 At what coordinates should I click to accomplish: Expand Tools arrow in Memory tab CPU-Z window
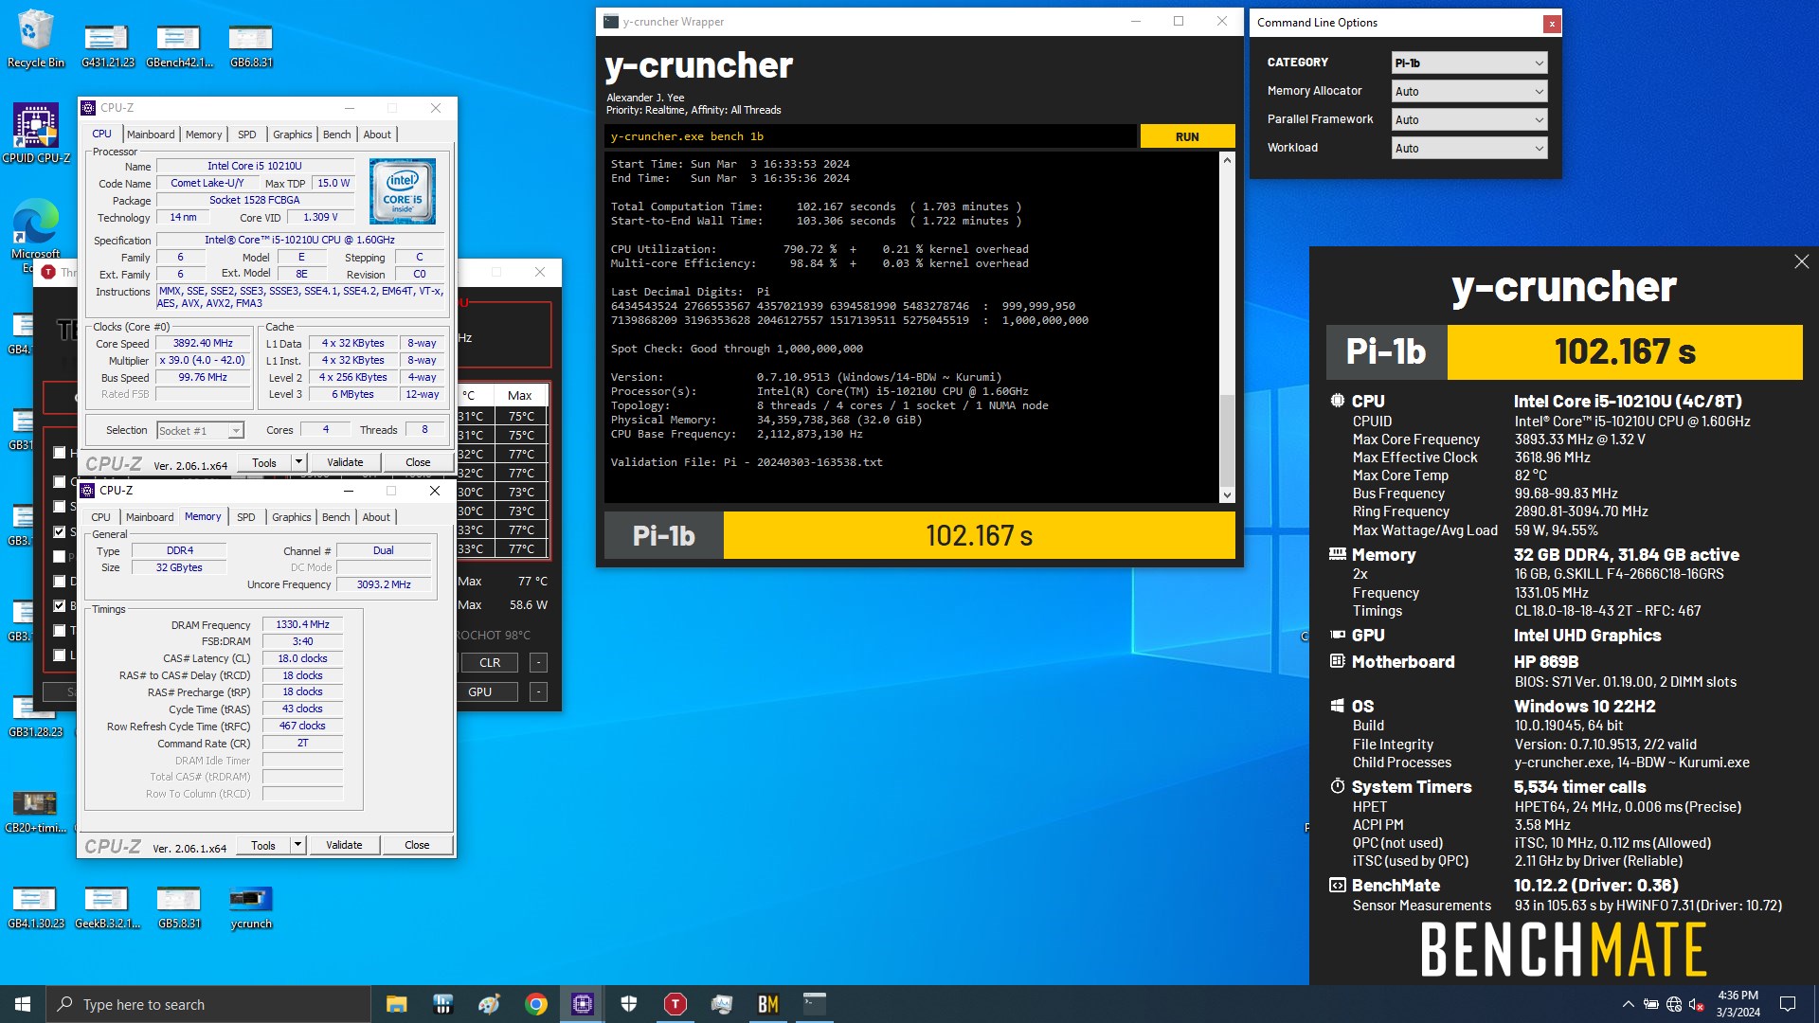[x=297, y=845]
